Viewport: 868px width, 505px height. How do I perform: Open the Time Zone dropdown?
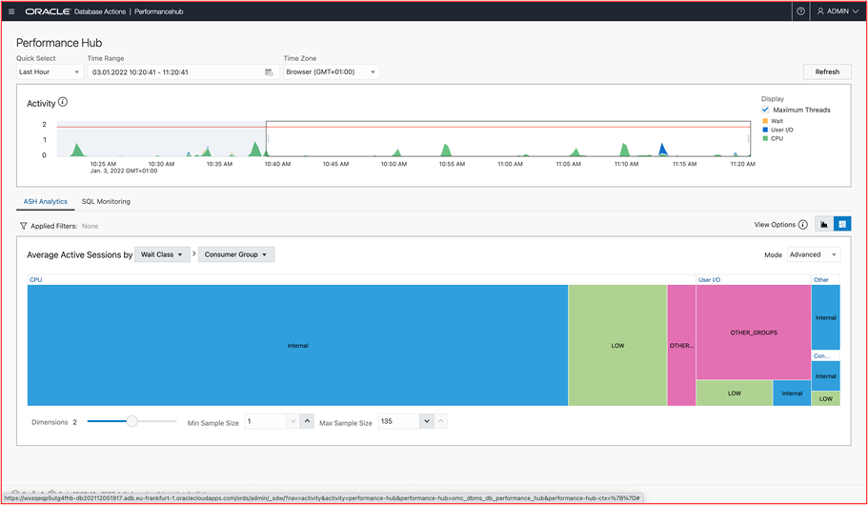[332, 72]
